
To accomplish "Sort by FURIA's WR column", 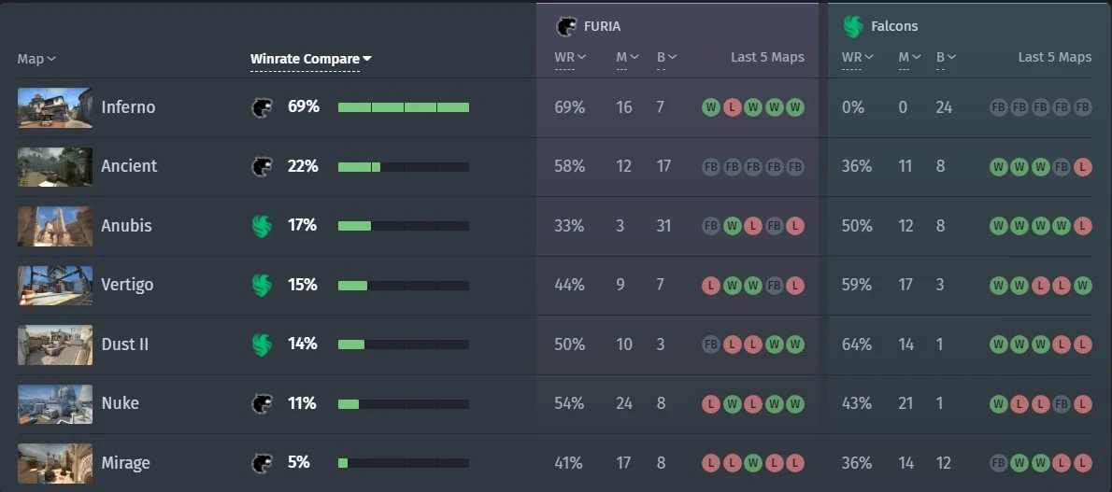I will [x=570, y=57].
